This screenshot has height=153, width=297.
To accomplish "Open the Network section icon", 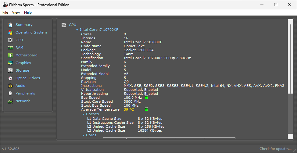I will (x=10, y=101).
